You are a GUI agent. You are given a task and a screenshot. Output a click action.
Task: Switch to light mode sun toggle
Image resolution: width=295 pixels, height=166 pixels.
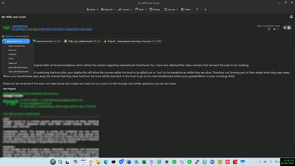pyautogui.click(x=285, y=28)
